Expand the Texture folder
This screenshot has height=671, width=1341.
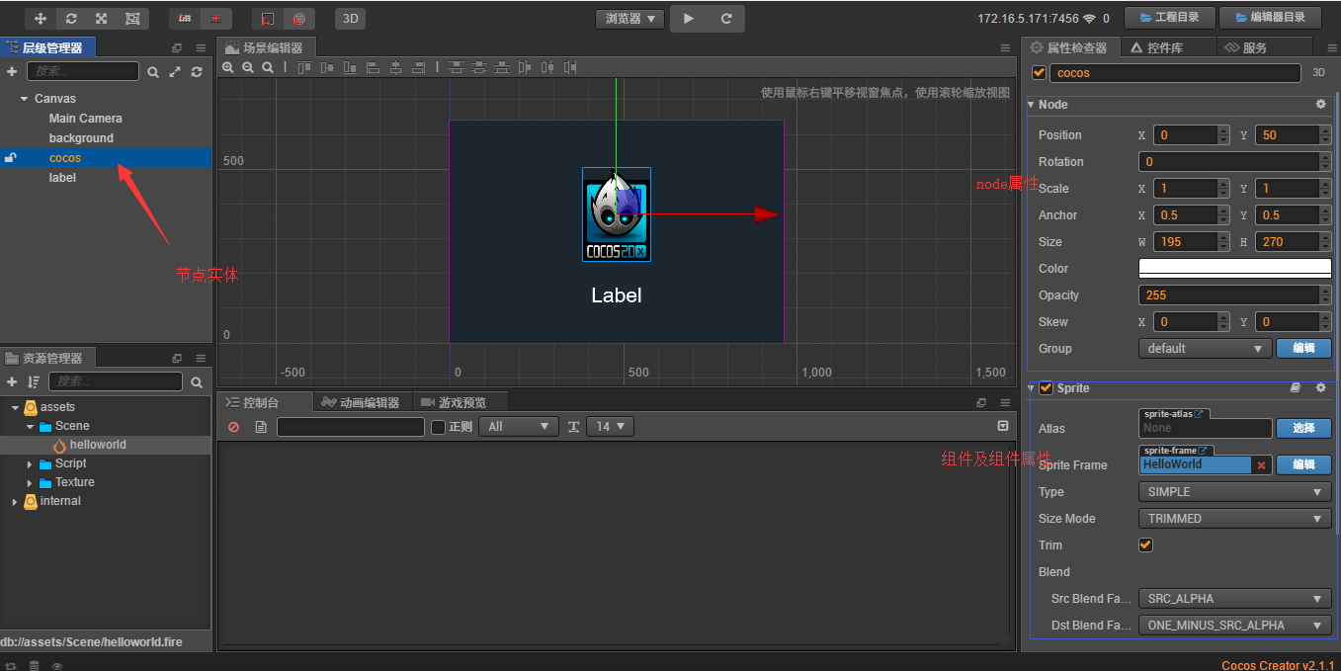point(30,482)
